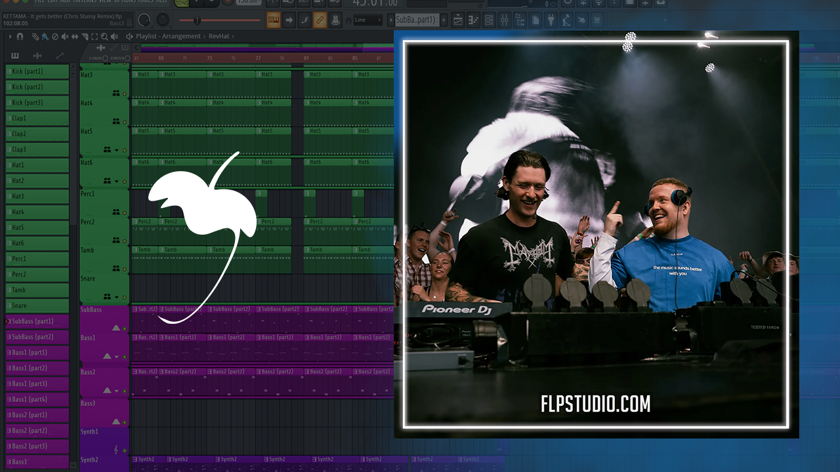Click the main pitch slider handle
840x472 pixels.
pos(198,20)
